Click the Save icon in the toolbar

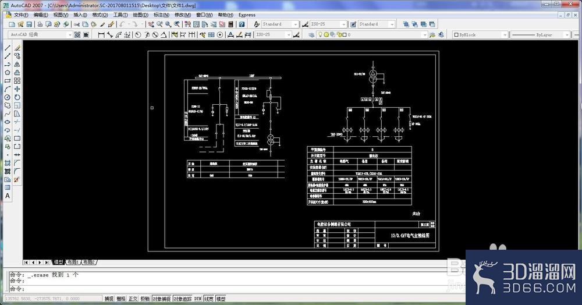[x=29, y=24]
